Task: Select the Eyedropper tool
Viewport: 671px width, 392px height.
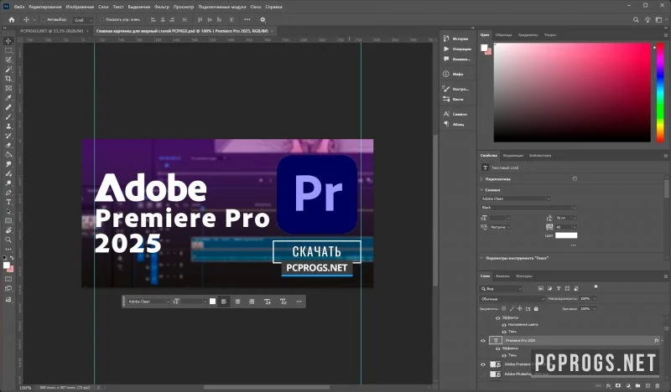Action: coord(8,98)
